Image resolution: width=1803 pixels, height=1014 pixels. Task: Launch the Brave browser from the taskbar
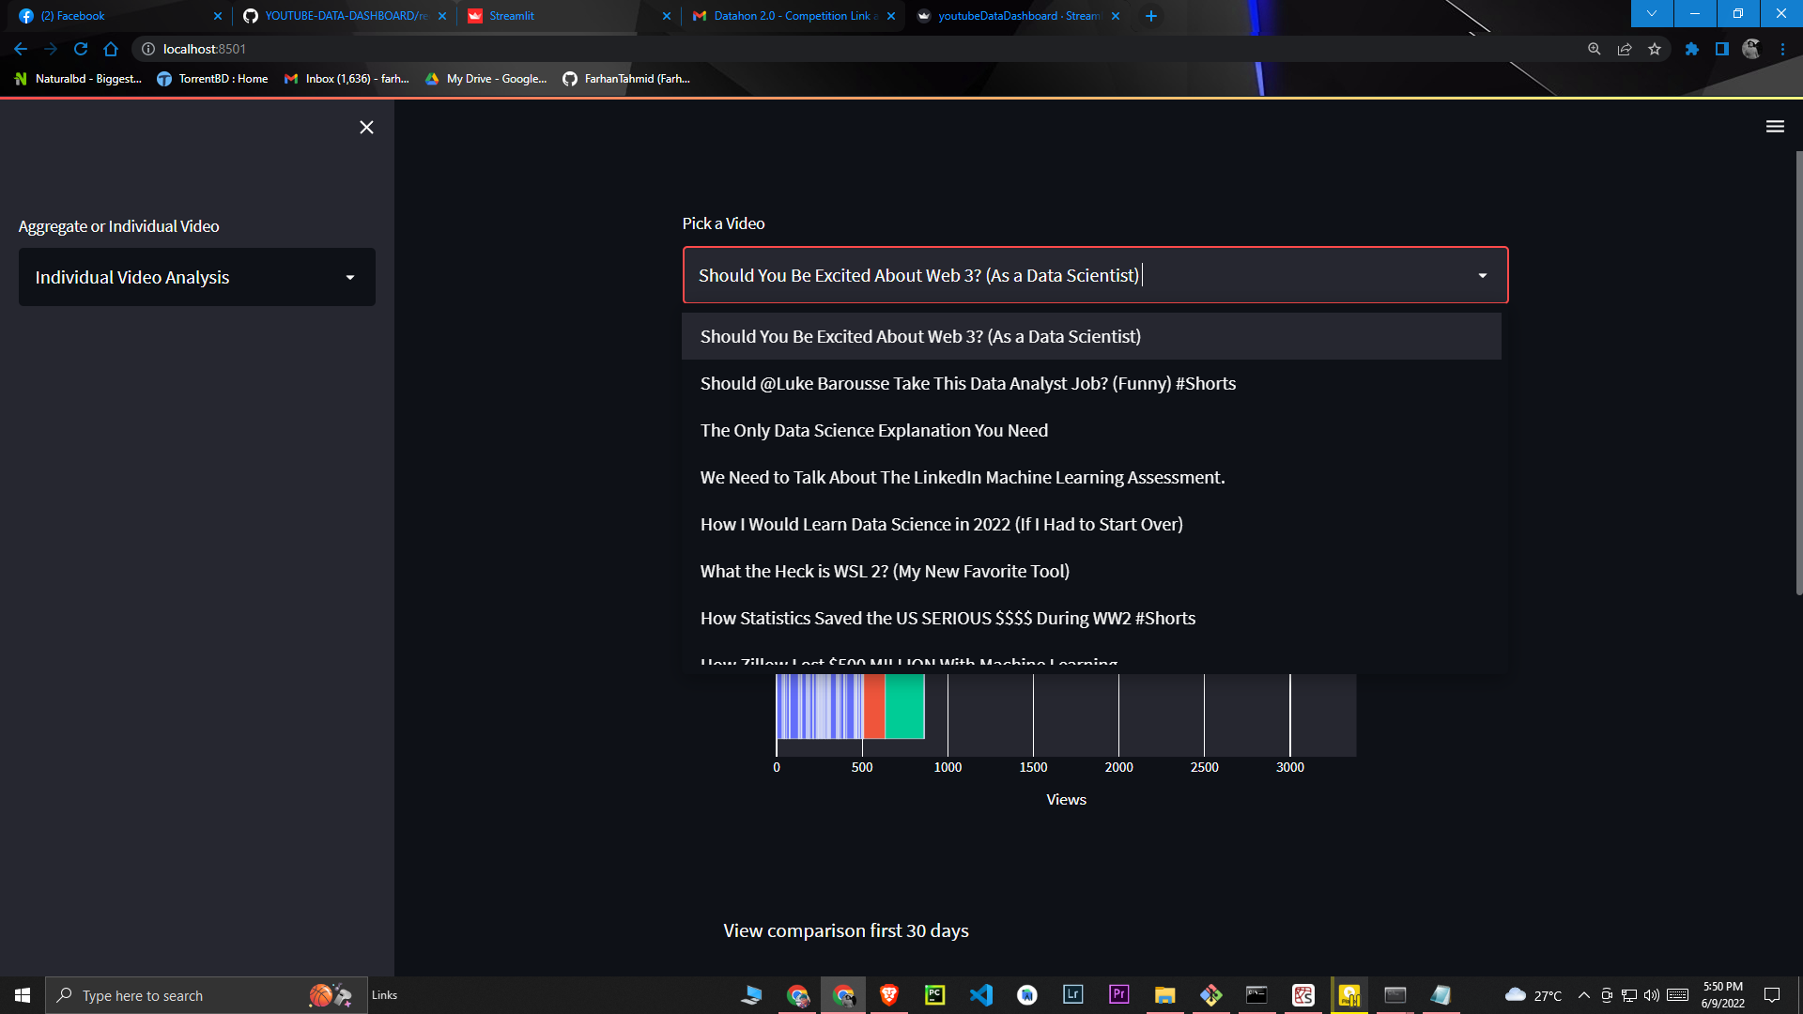point(889,995)
